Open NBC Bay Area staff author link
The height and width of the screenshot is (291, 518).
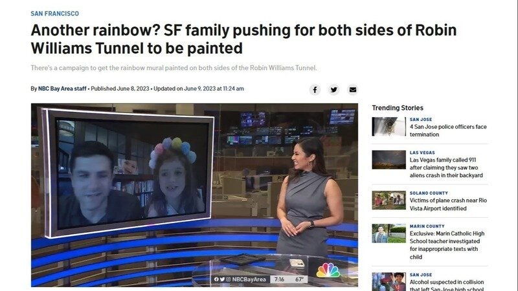coord(62,89)
